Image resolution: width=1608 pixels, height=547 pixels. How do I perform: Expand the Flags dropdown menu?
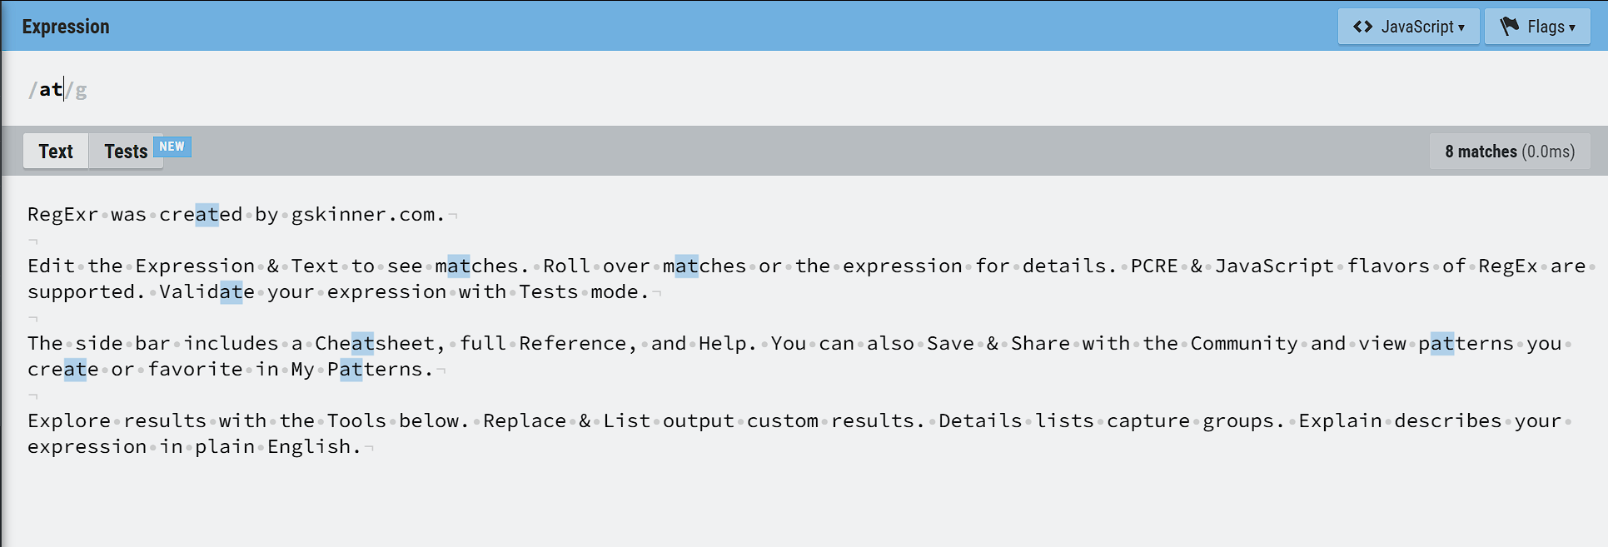1537,27
